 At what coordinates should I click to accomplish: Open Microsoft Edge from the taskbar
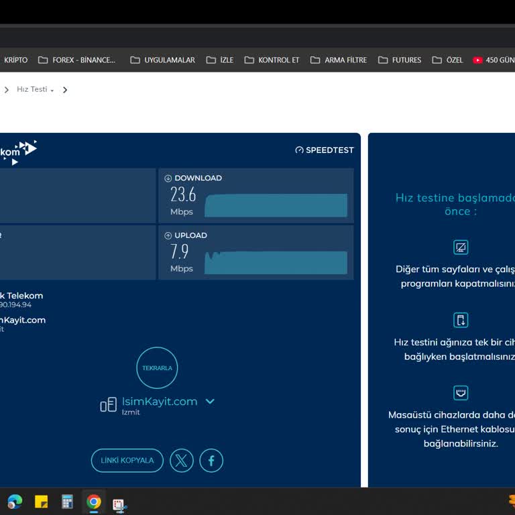pyautogui.click(x=15, y=502)
